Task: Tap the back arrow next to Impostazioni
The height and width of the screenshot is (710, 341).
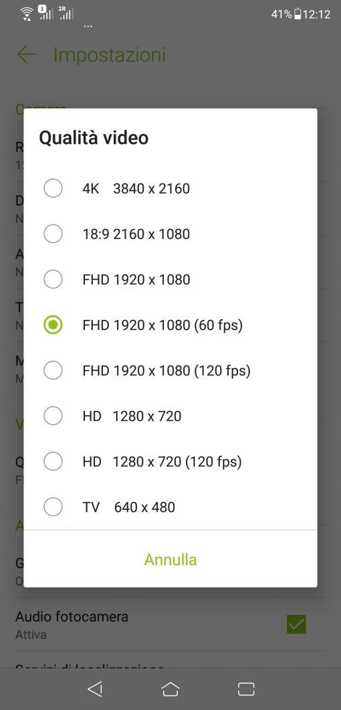Action: tap(26, 54)
